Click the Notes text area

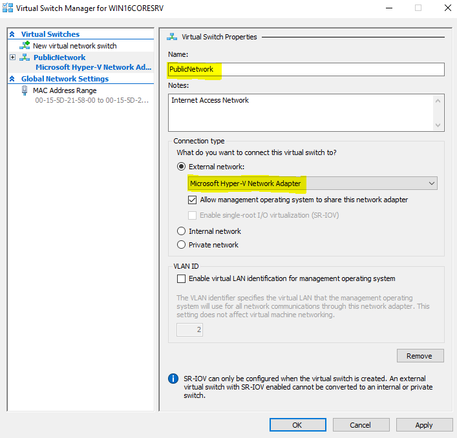(306, 112)
